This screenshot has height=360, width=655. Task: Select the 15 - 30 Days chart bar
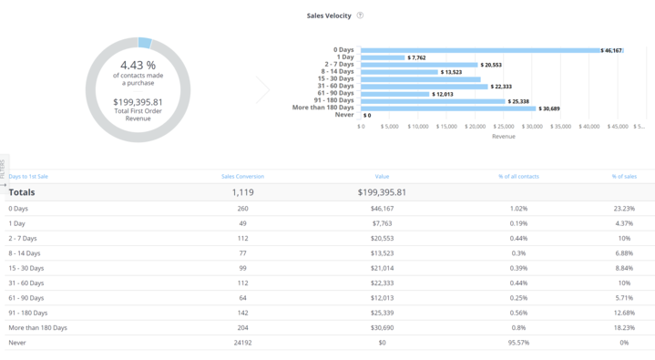pyautogui.click(x=421, y=79)
